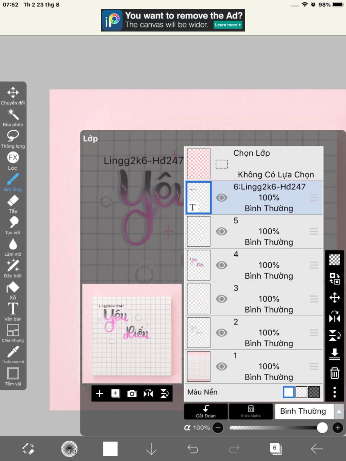Click the canvas preview thumbnail

coord(132,334)
